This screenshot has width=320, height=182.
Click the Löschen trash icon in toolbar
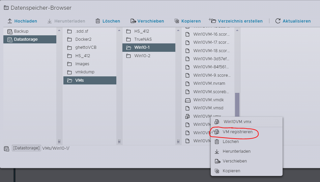pyautogui.click(x=98, y=21)
